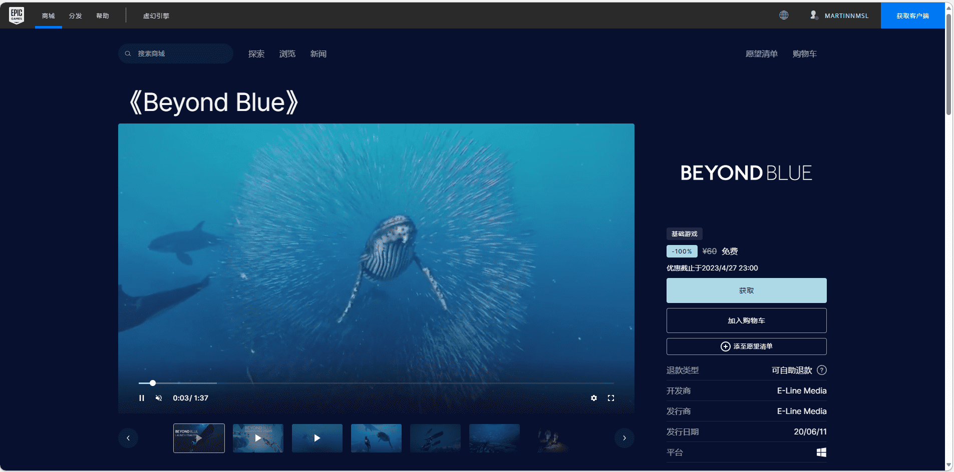This screenshot has width=954, height=472.
Task: Select the launch trailer thumbnail
Action: (x=199, y=438)
